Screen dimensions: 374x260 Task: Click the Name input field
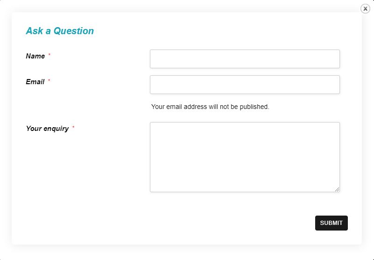coord(245,59)
